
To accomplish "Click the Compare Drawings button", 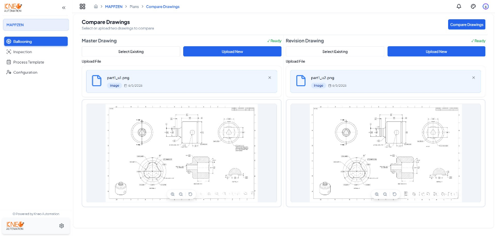I will pyautogui.click(x=466, y=25).
